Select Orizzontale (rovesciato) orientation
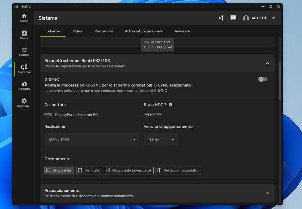The image size is (302, 209). click(129, 170)
